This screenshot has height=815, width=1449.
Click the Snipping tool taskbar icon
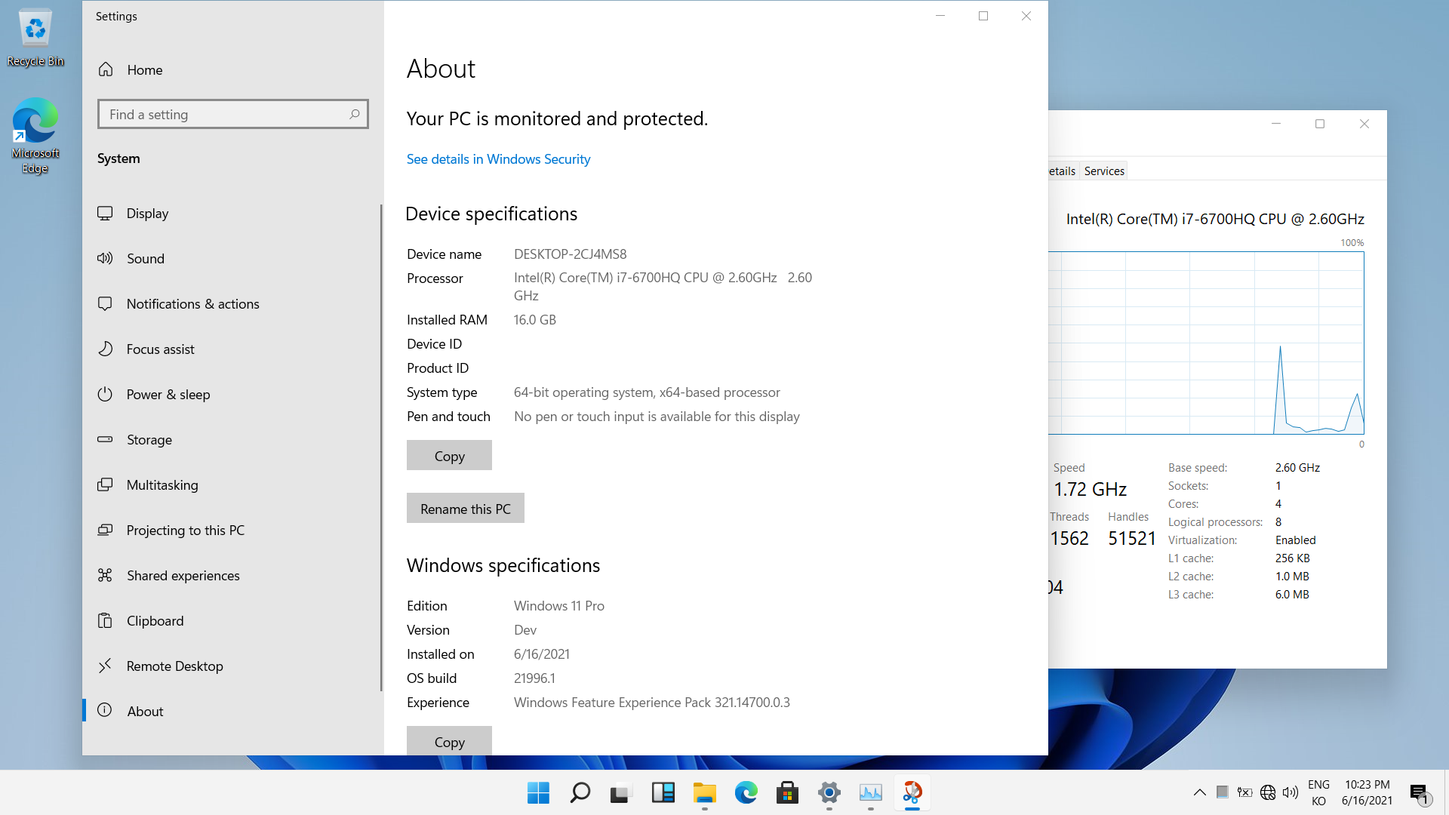(x=912, y=793)
